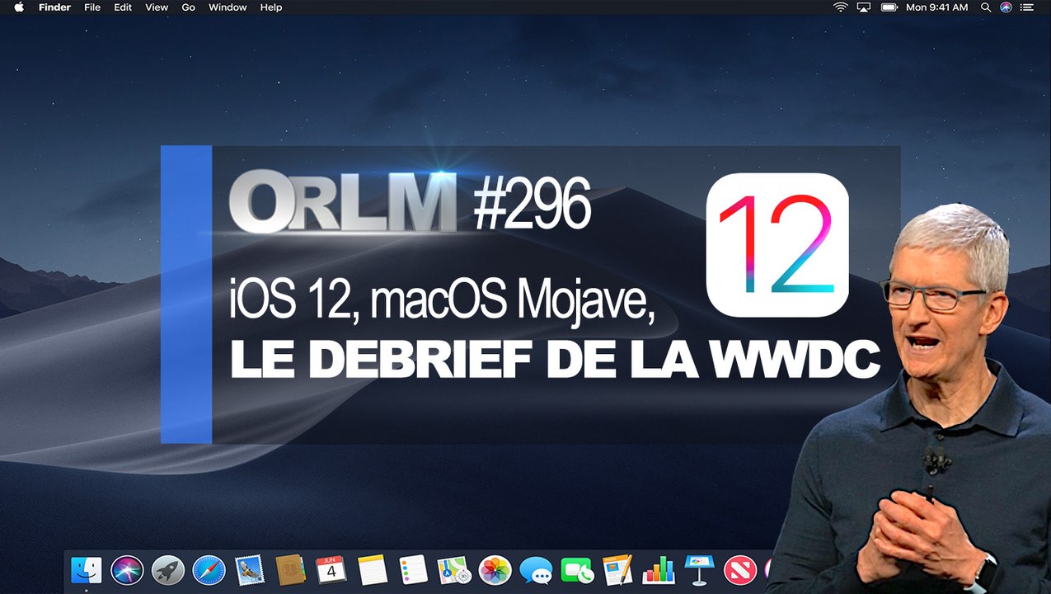Click the AirPlay display icon

(x=864, y=7)
